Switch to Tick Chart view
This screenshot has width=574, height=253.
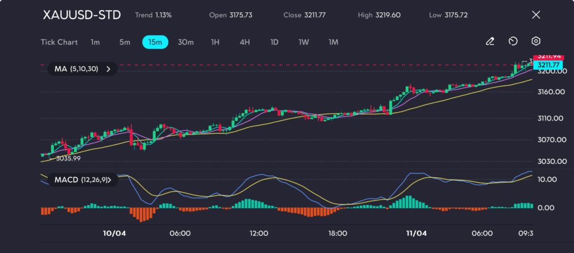59,42
